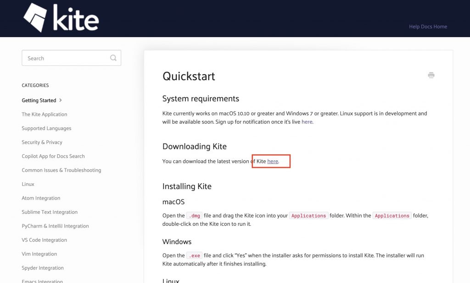
Task: Click the Installing Kite heading
Action: coord(187,186)
